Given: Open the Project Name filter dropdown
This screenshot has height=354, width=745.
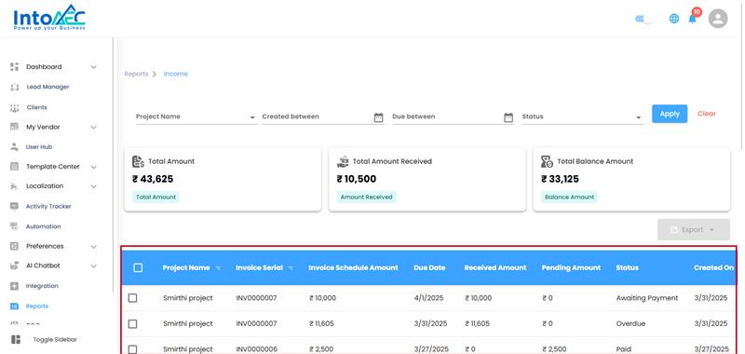Looking at the screenshot, I should [x=196, y=116].
